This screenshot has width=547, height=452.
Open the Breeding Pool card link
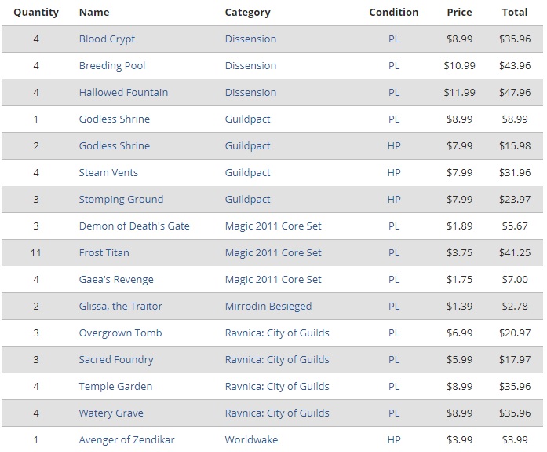[x=112, y=66]
